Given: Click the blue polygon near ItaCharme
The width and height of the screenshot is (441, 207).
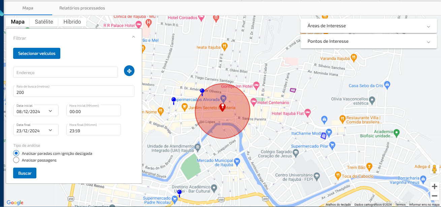Looking at the screenshot, I should (x=323, y=136).
